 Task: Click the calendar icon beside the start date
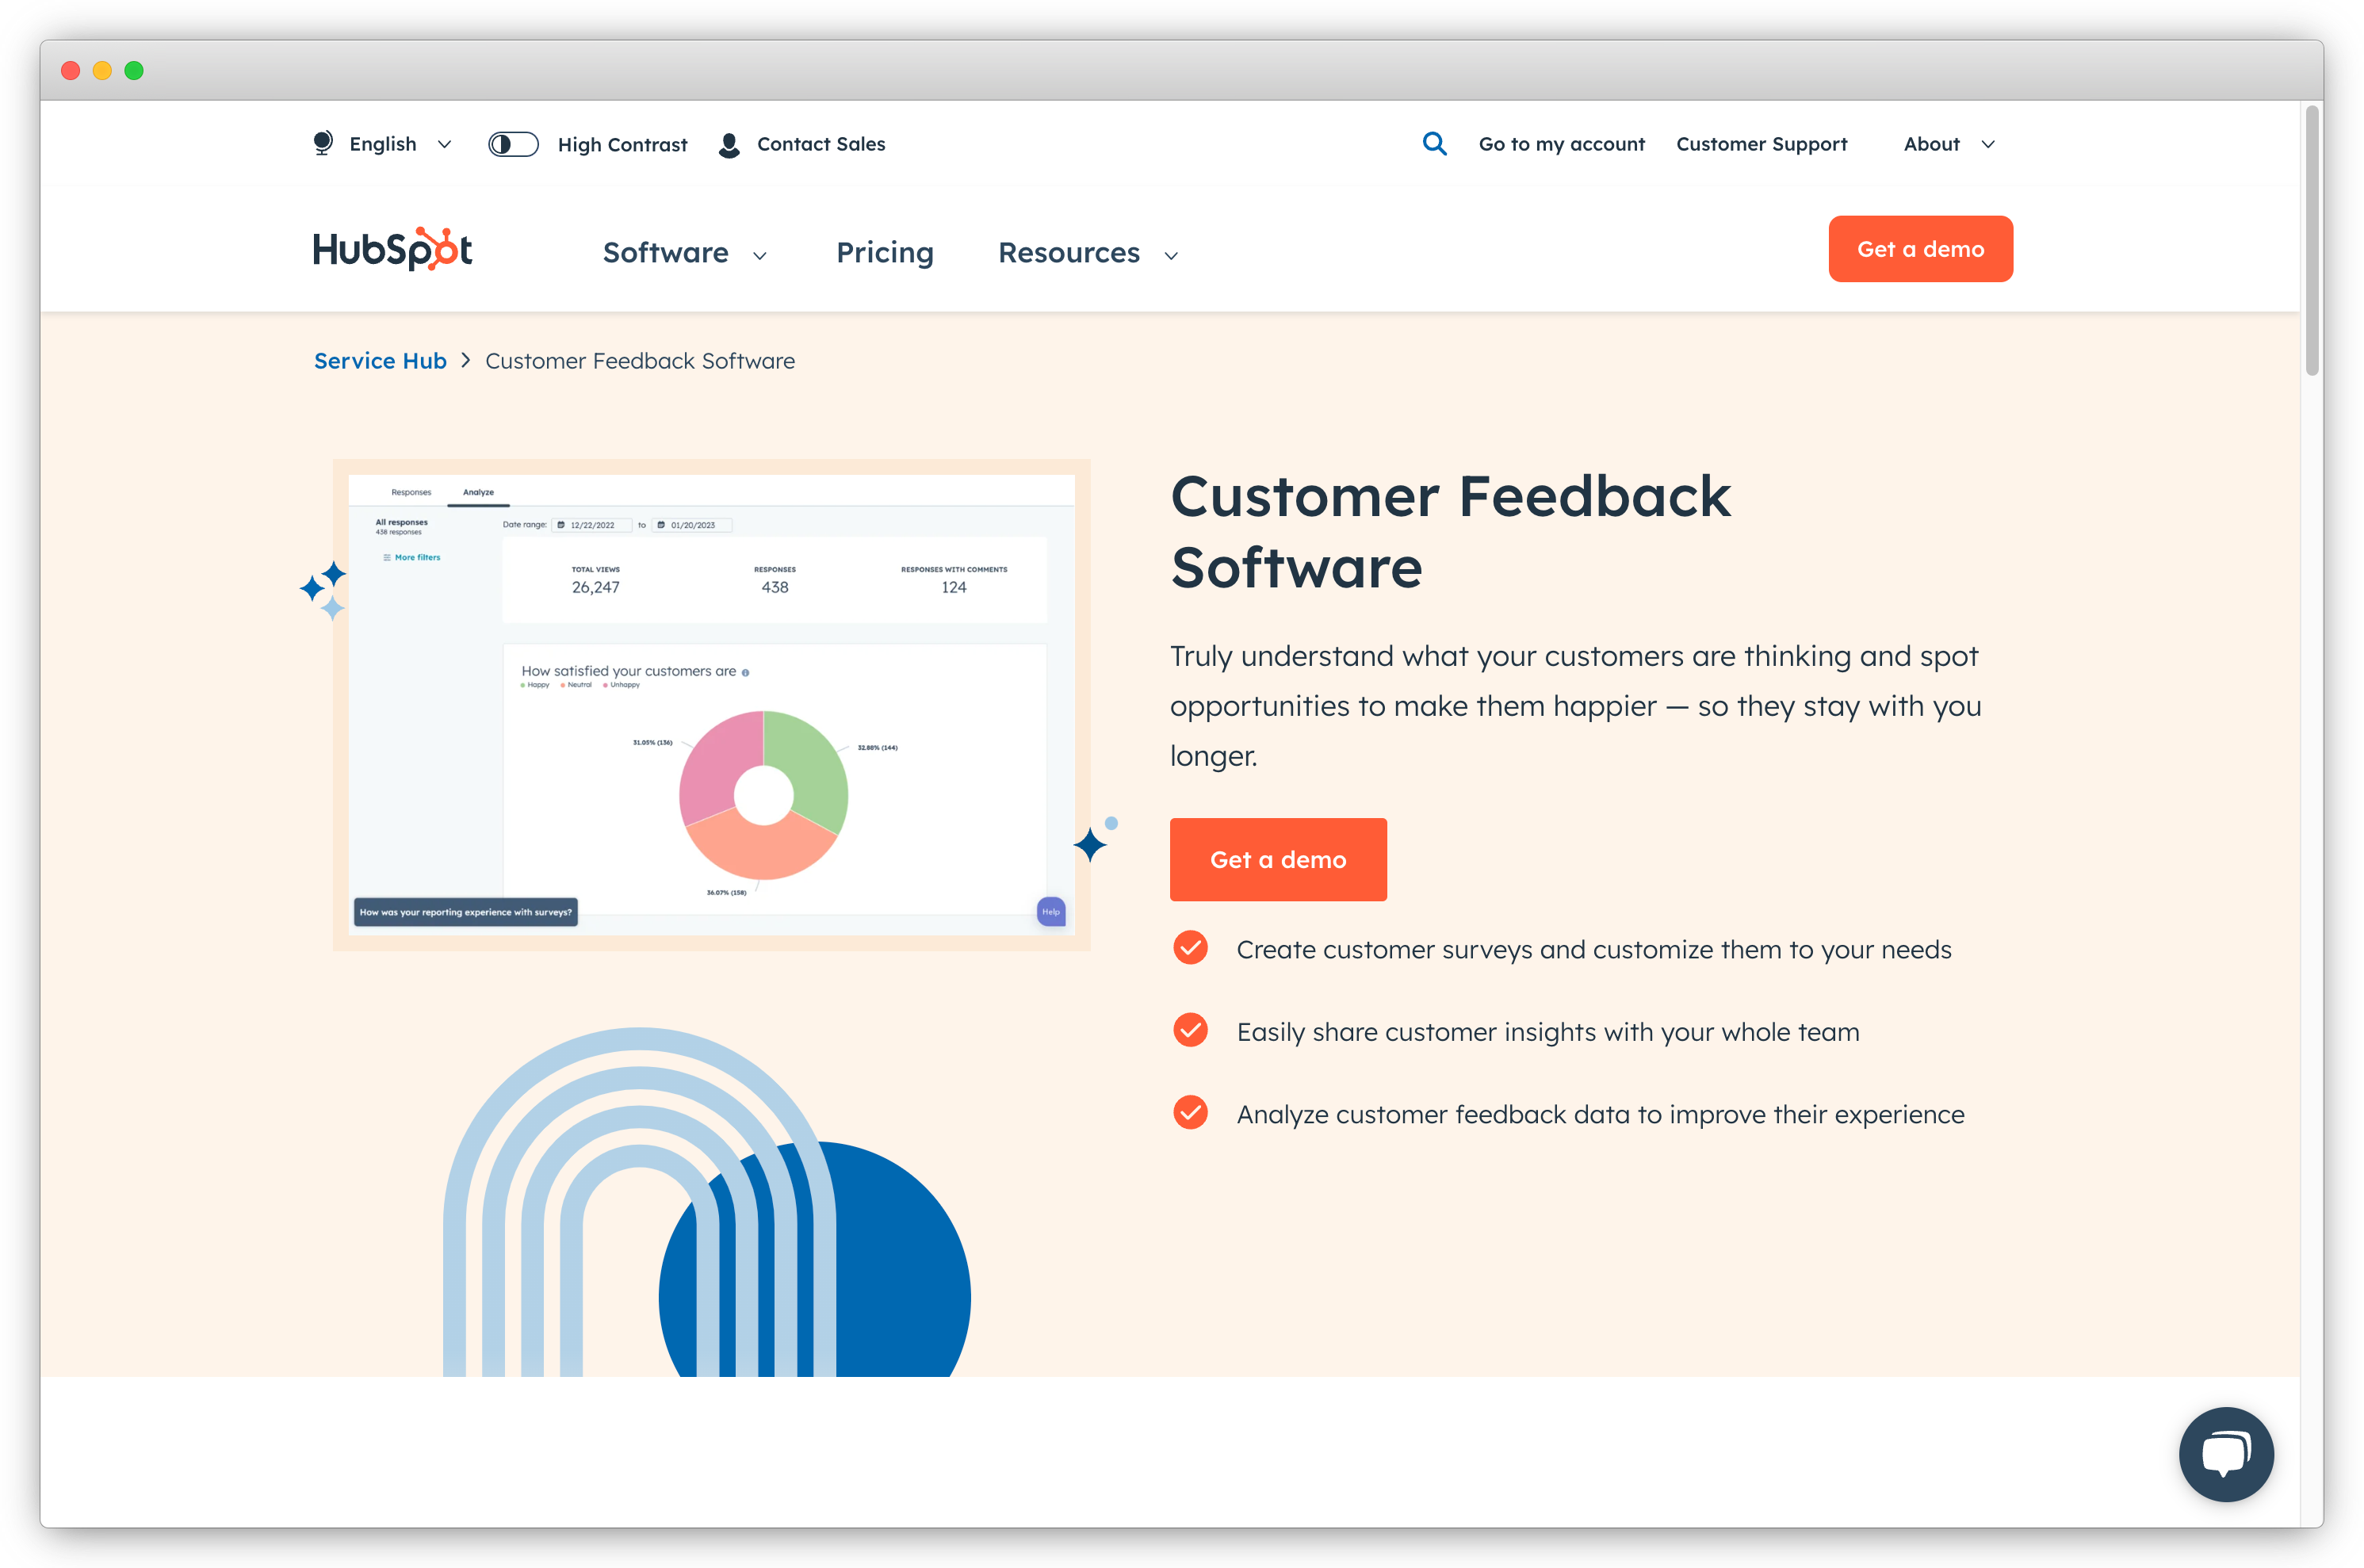562,525
